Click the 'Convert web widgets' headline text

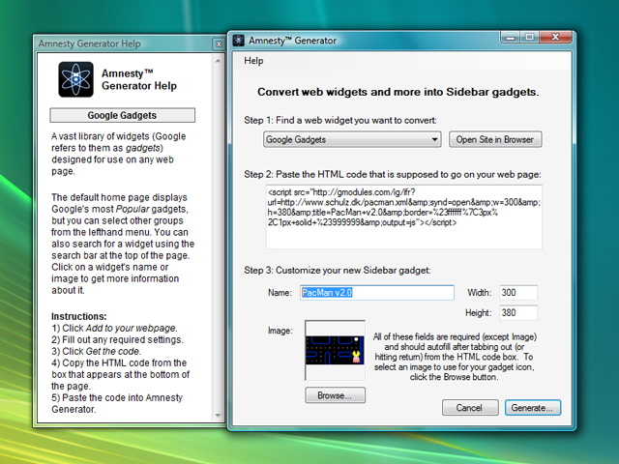pos(398,92)
